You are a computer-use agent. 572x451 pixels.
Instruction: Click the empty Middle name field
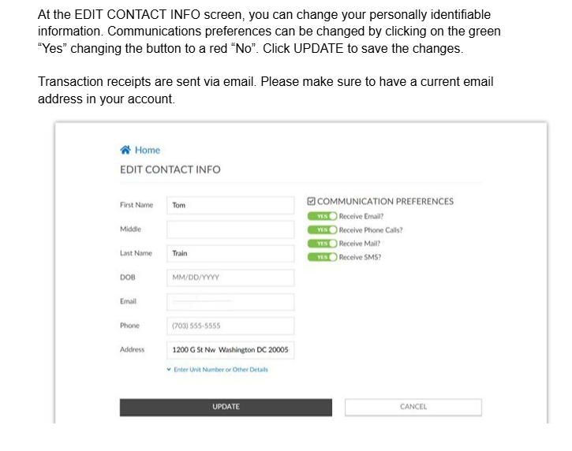(x=230, y=229)
